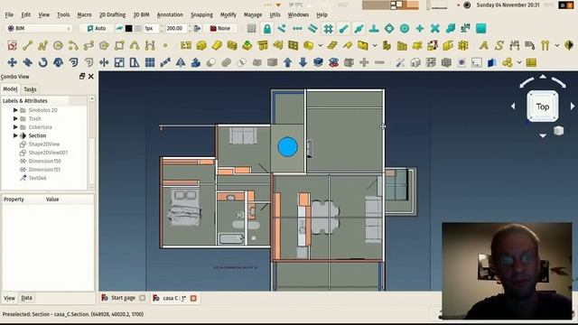Open the 2D Drafting menu
Viewport: 578px width, 325px height.
(x=112, y=14)
